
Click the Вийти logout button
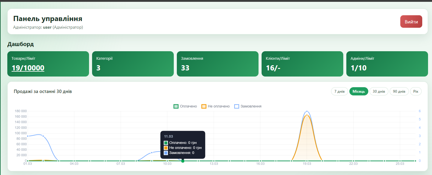[x=411, y=22]
